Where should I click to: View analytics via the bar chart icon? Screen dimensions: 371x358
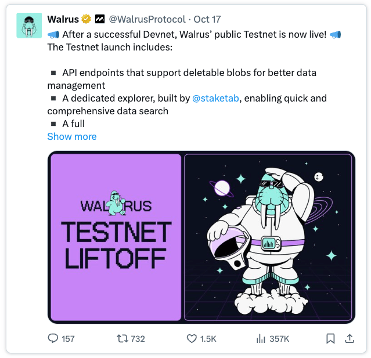(x=261, y=338)
